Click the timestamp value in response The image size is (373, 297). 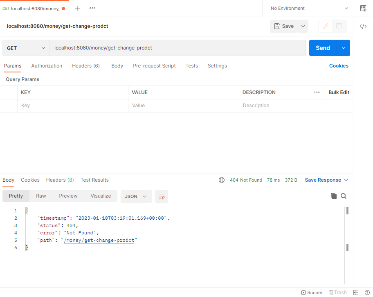tap(121, 218)
